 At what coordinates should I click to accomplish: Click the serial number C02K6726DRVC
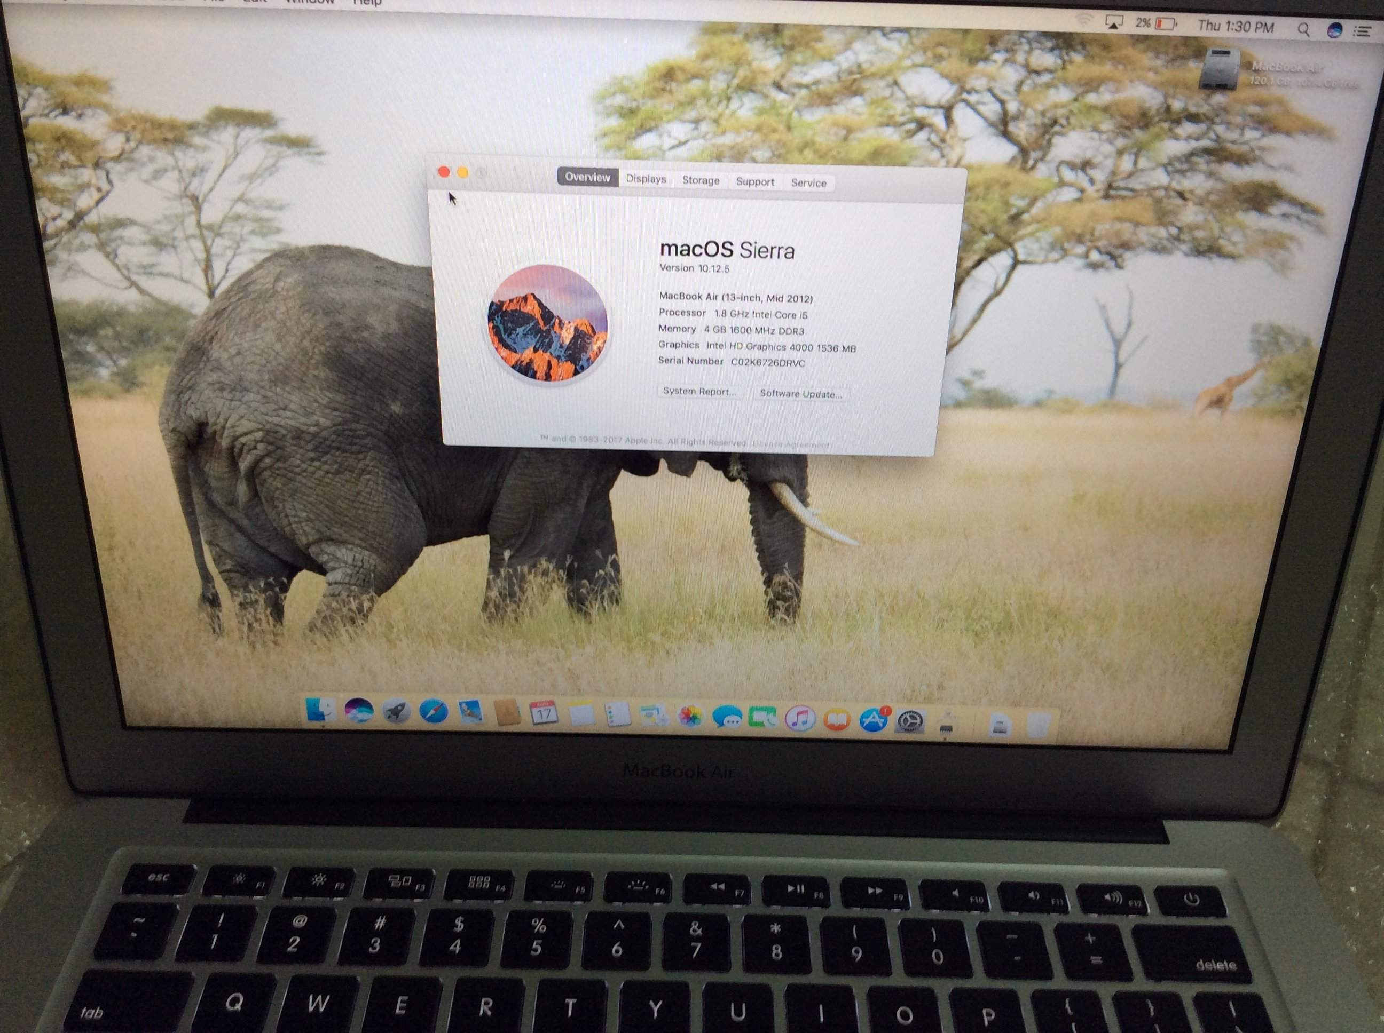[768, 363]
